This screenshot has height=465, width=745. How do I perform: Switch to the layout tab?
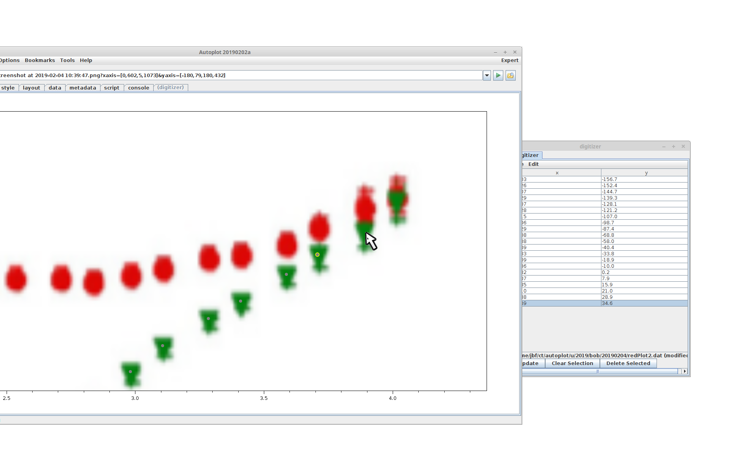tap(31, 88)
